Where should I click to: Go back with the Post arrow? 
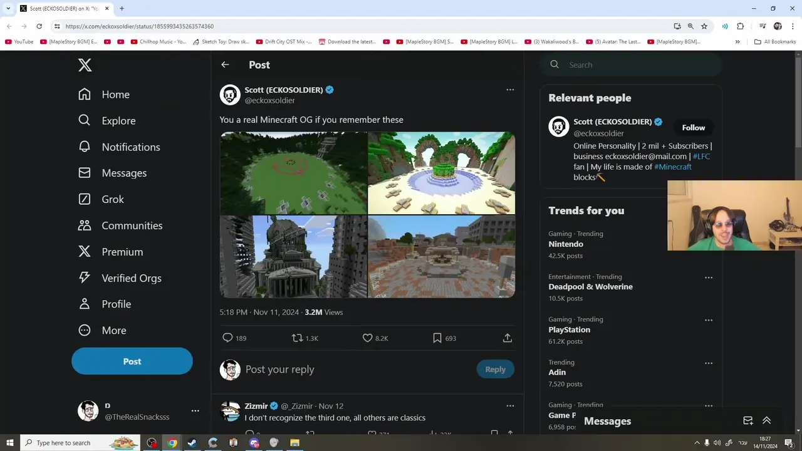pos(225,65)
